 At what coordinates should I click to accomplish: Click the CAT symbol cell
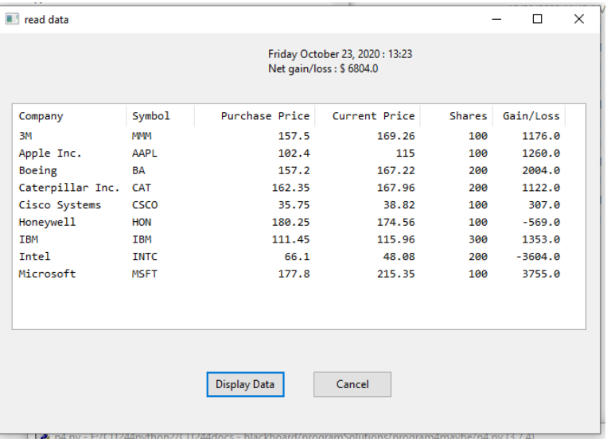142,188
